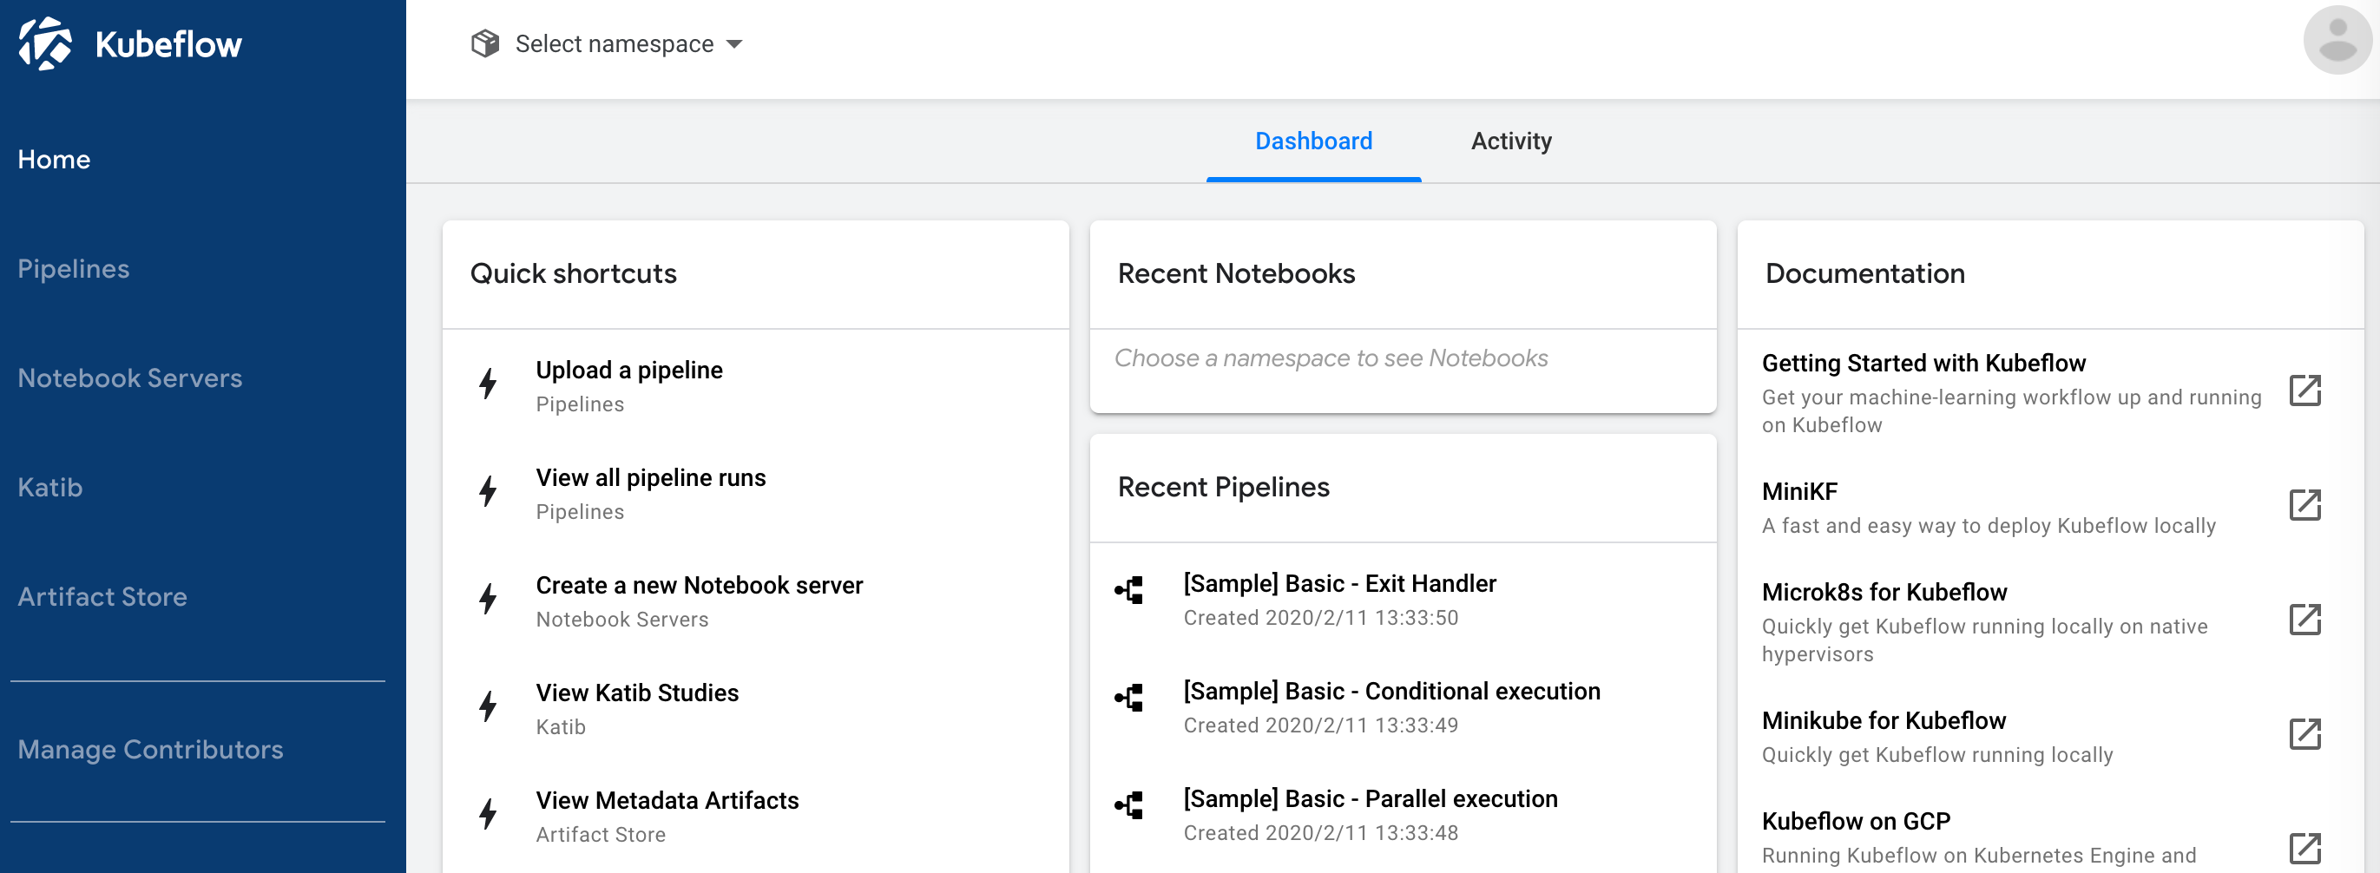The image size is (2380, 873).
Task: Open external link icon for Microk8s for Kubeflow
Action: pyautogui.click(x=2305, y=620)
